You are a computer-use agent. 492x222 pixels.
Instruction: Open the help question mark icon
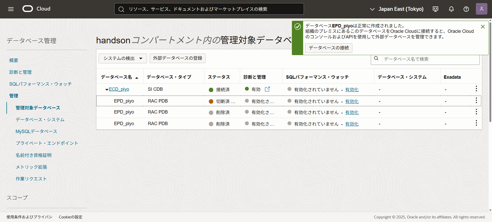(x=466, y=9)
